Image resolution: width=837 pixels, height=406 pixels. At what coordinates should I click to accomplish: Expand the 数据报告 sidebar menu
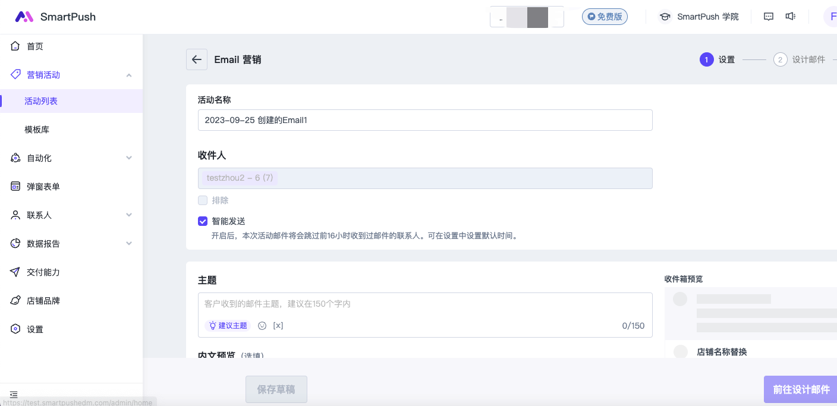coord(129,244)
